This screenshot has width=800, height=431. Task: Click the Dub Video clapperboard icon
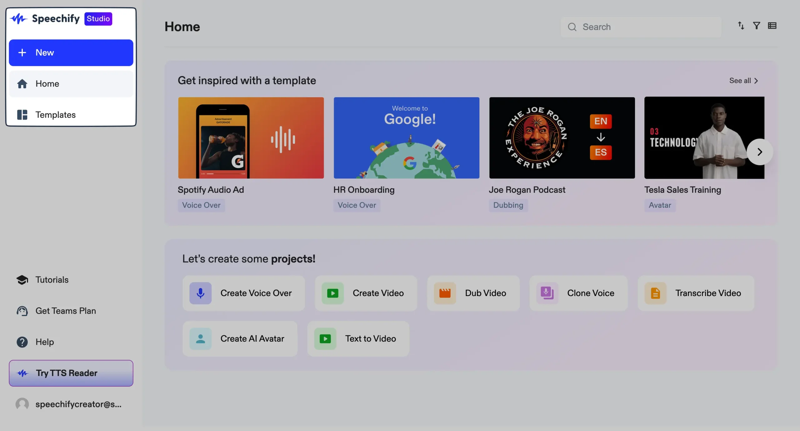click(x=445, y=293)
